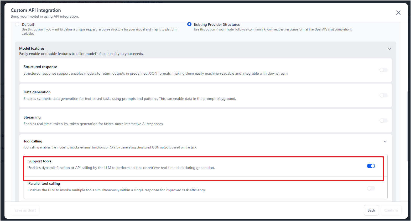This screenshot has height=221, width=411.
Task: Enable the Streaming toggle
Action: coord(383,121)
